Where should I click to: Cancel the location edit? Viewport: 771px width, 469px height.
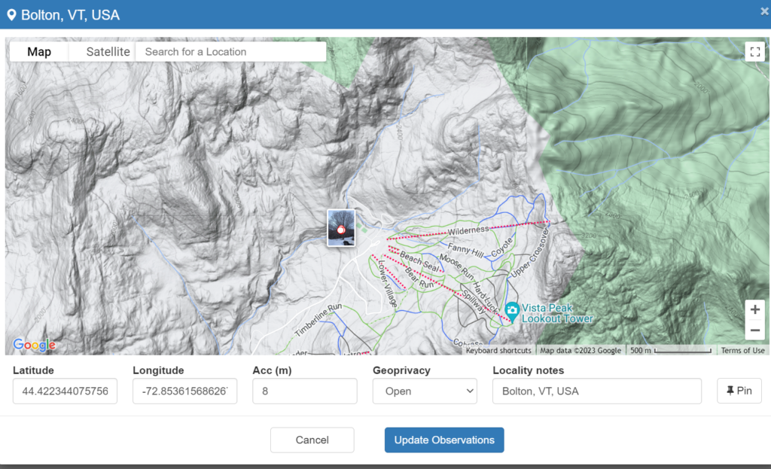click(x=312, y=440)
